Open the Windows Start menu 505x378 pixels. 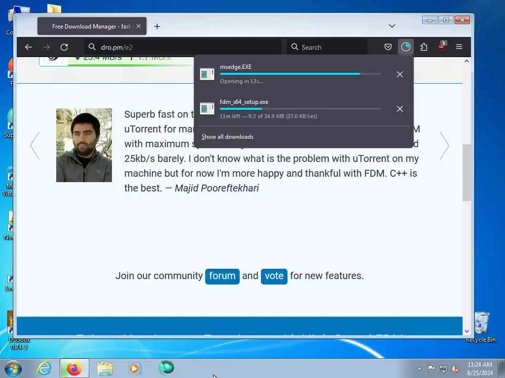13,368
